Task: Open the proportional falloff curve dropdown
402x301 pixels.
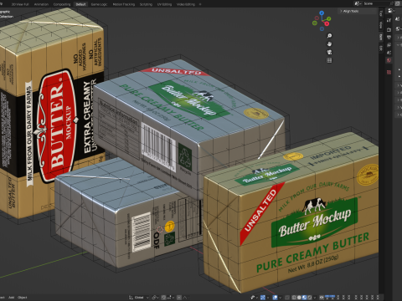Action: 186,298
